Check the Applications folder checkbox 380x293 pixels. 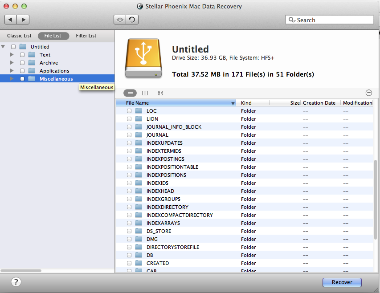(22, 71)
